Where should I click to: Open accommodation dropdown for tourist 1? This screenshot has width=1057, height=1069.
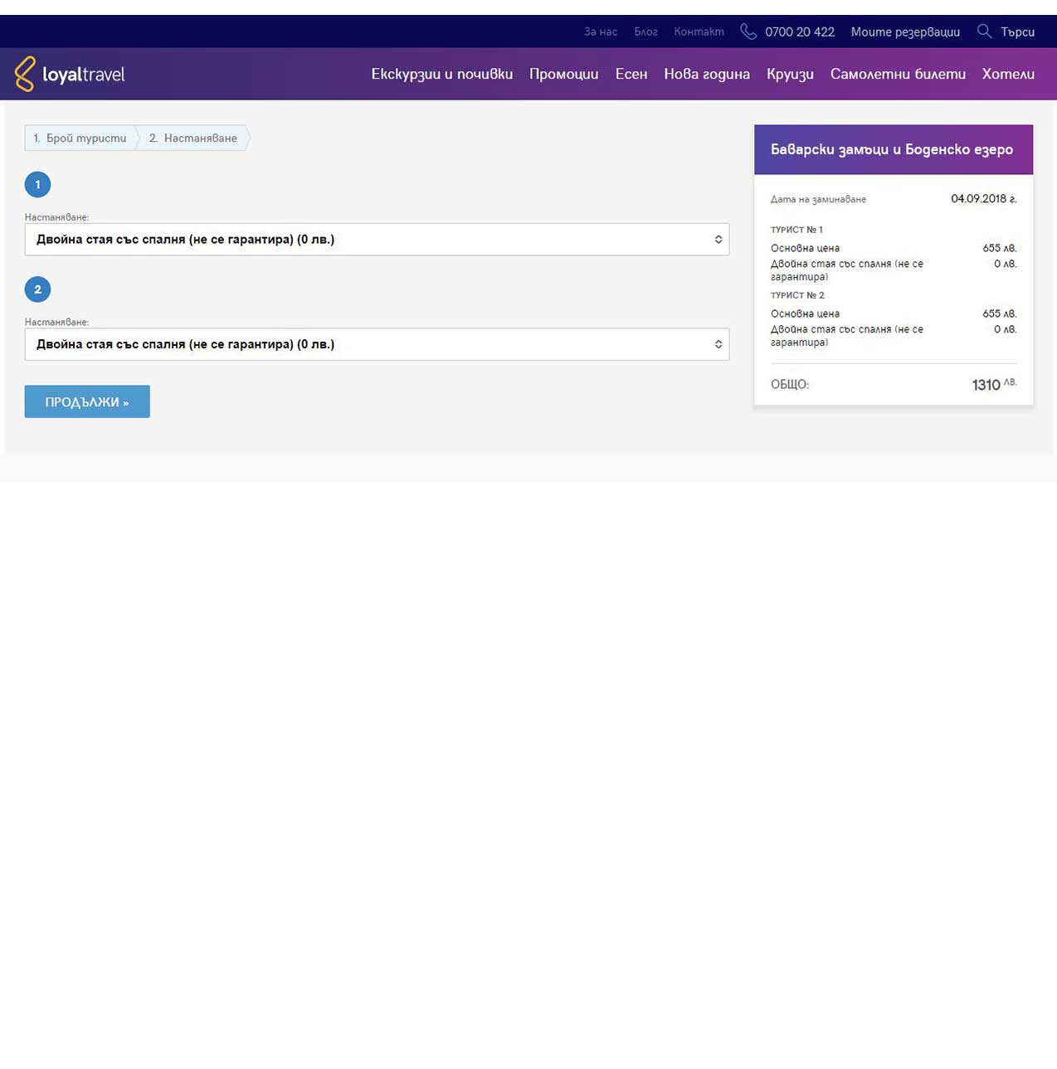[377, 239]
